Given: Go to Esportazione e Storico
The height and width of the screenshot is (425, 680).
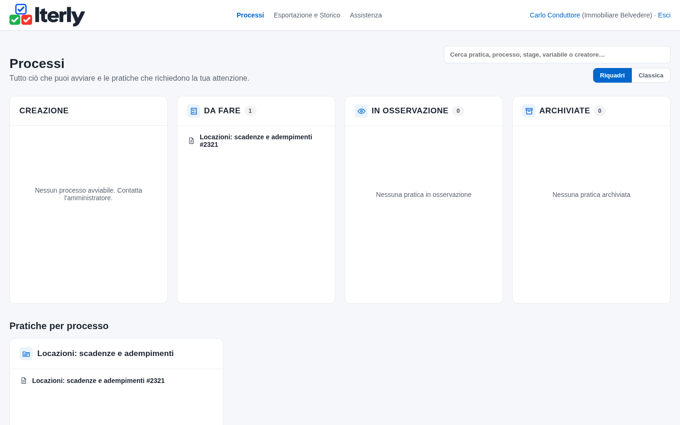Looking at the screenshot, I should (307, 15).
